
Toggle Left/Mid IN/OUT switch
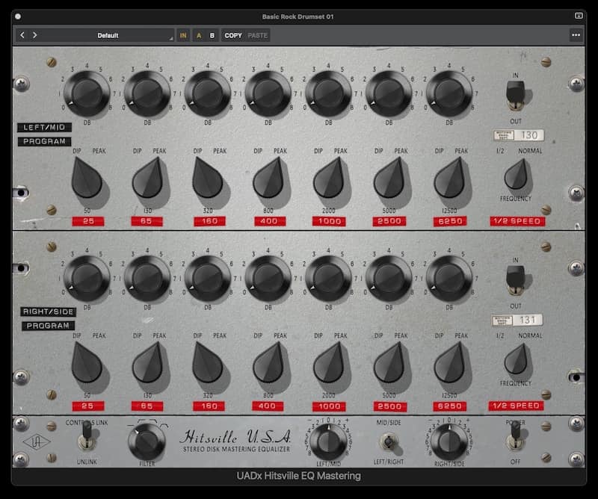tap(515, 96)
